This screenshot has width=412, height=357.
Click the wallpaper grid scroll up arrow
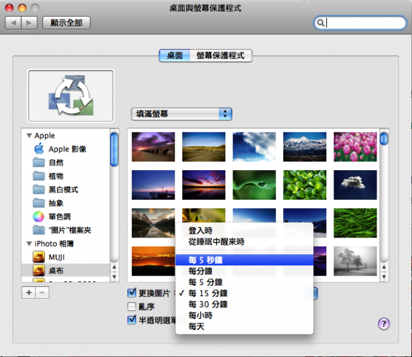point(384,267)
